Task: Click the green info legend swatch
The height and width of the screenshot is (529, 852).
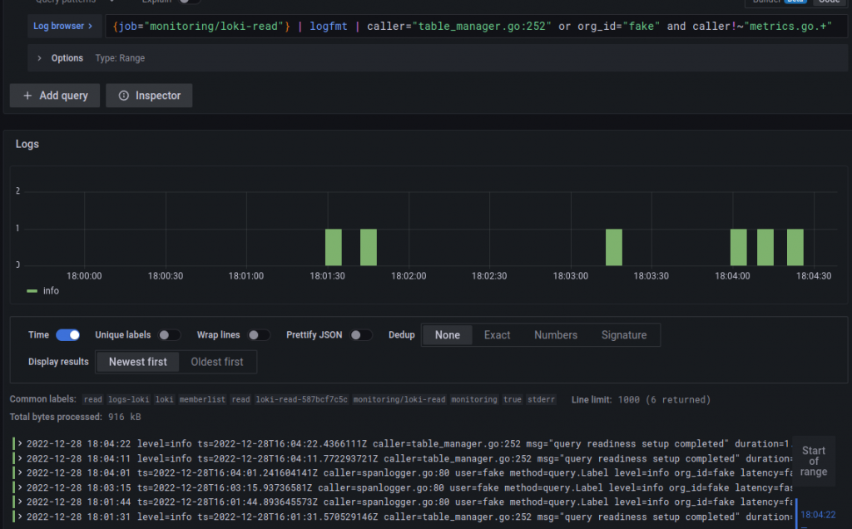Action: 32,291
